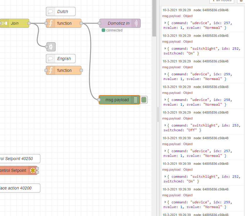
Task: Expand switchlight idx 253 Off debug object
Action: point(165,125)
